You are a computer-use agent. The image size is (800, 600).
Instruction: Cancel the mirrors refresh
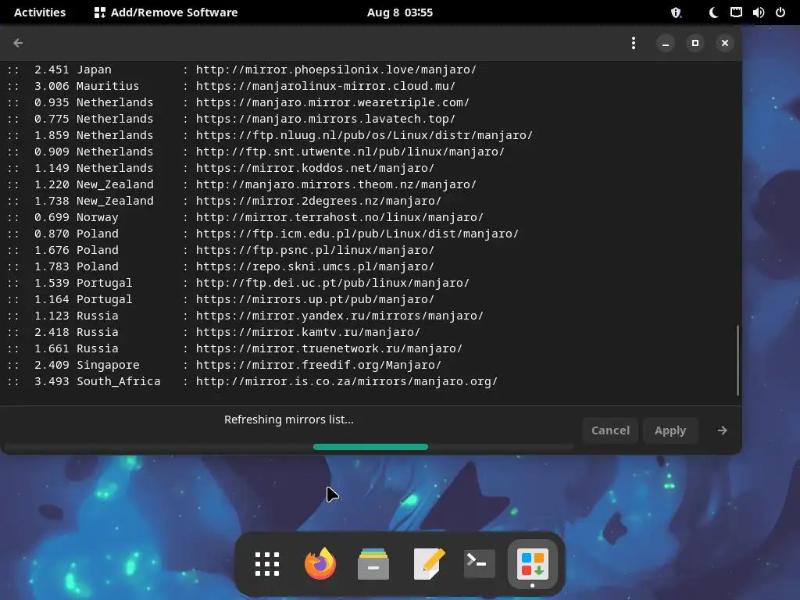pos(610,430)
